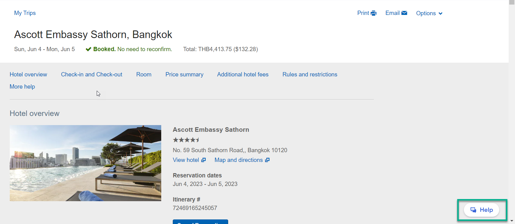Open Map and directions link
515x224 pixels.
coord(238,160)
